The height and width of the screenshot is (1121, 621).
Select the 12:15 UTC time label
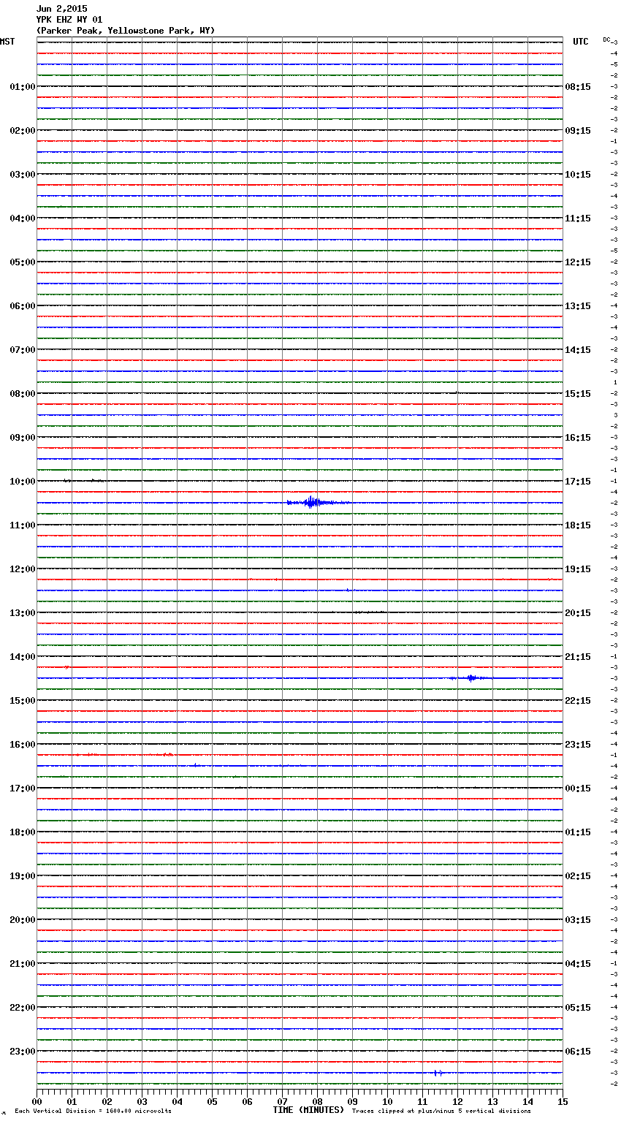[x=578, y=262]
